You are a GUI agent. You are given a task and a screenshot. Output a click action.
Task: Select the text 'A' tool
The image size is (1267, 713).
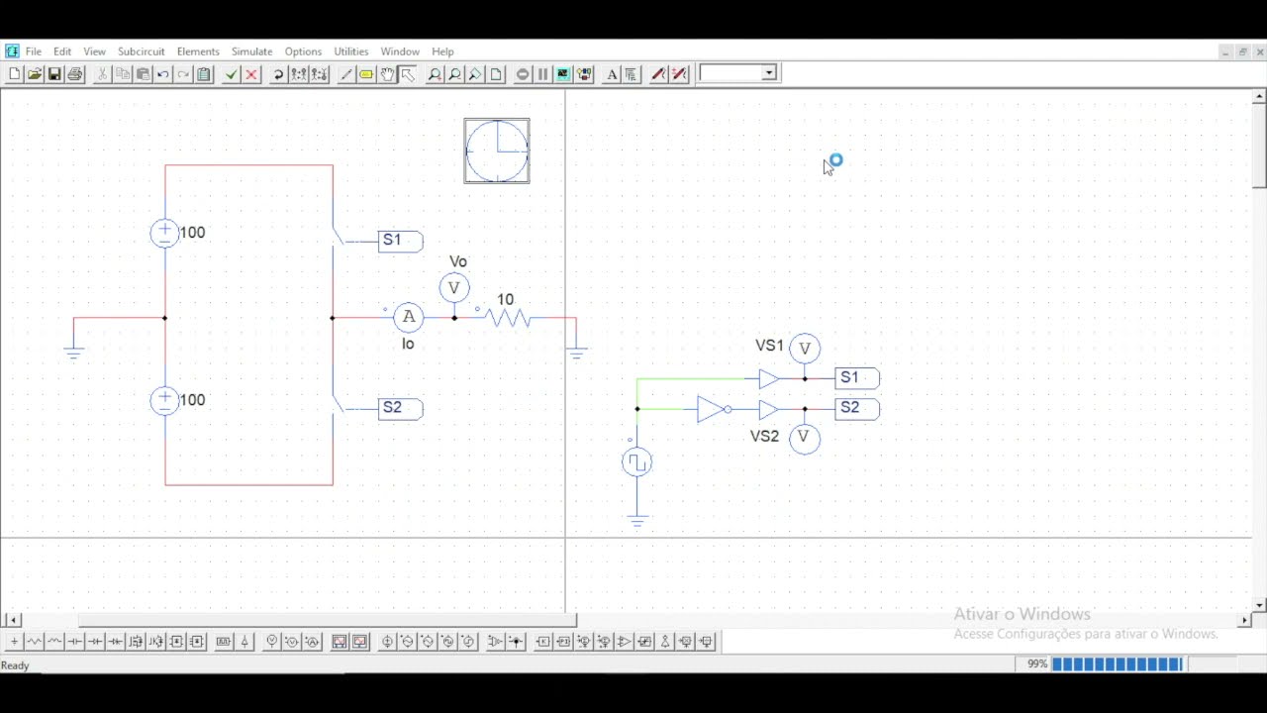[x=612, y=74]
